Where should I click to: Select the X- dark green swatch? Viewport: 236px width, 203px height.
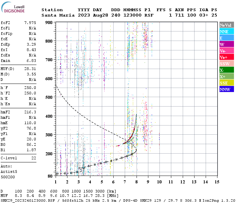click(227, 70)
